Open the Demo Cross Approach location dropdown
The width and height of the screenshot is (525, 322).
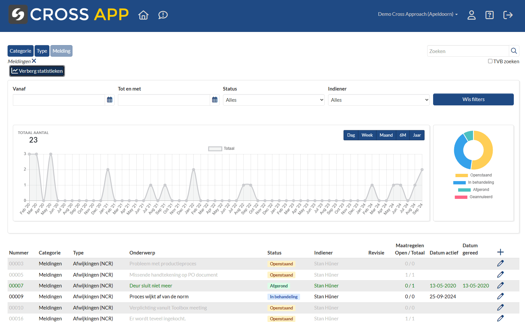pos(418,14)
